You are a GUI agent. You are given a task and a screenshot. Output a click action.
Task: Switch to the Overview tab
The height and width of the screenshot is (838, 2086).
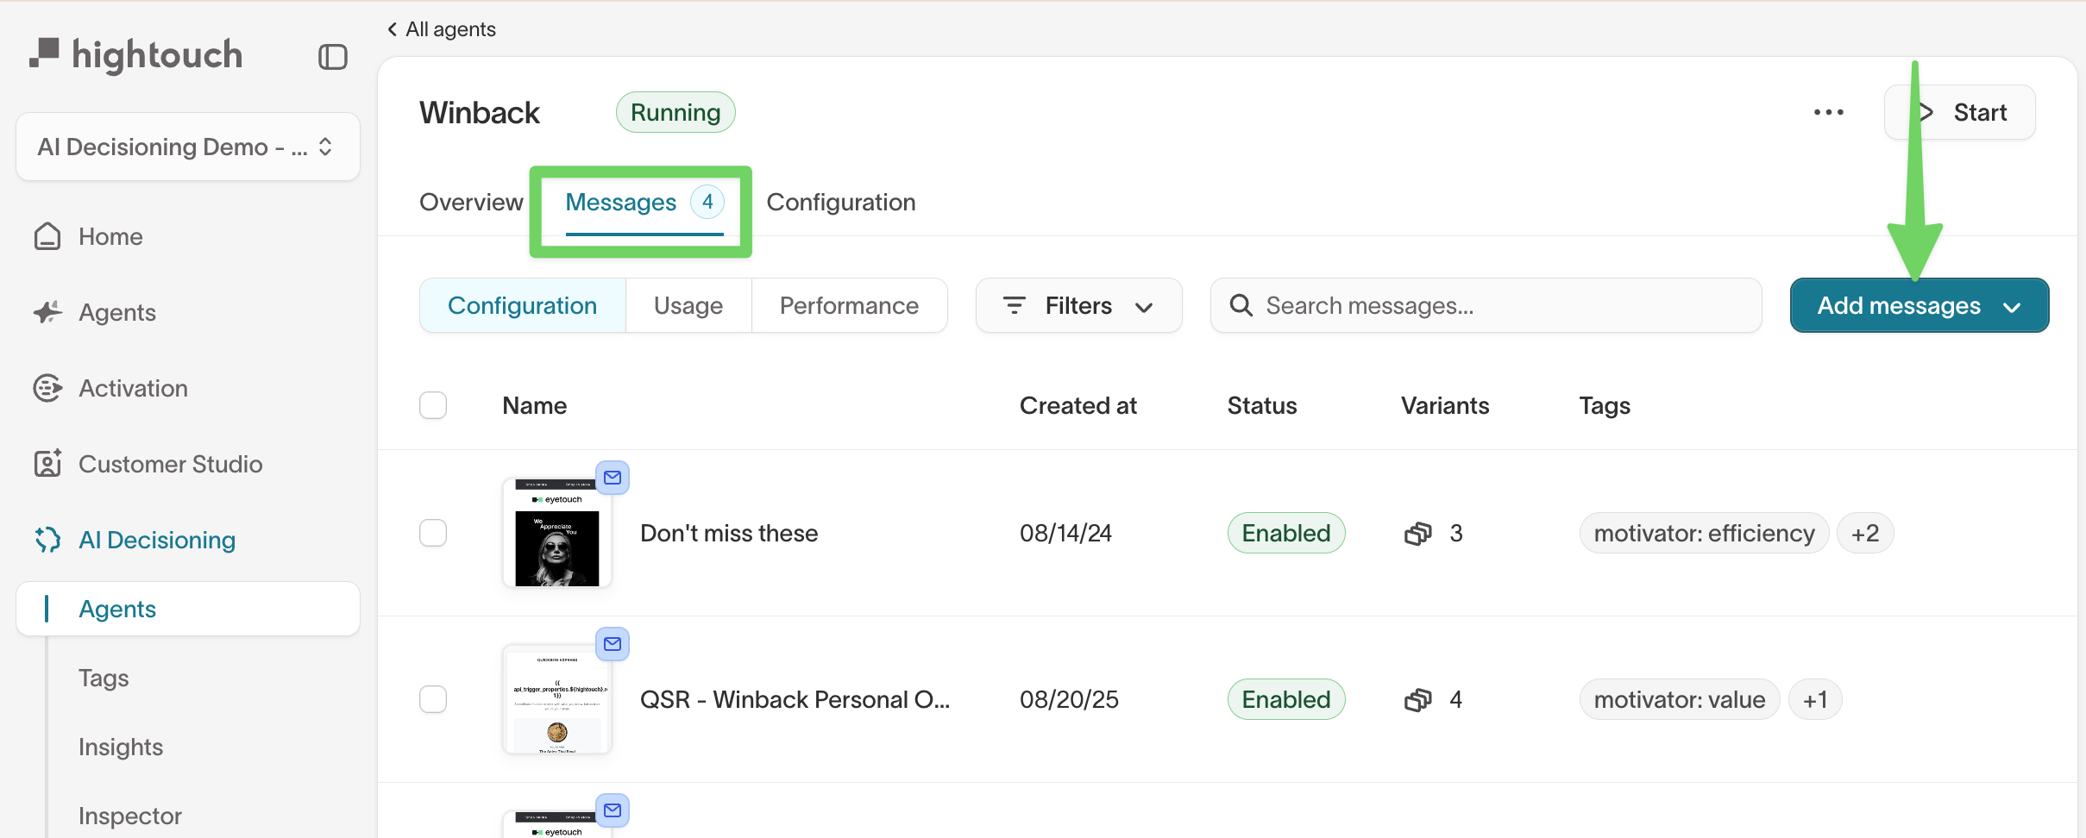471,202
